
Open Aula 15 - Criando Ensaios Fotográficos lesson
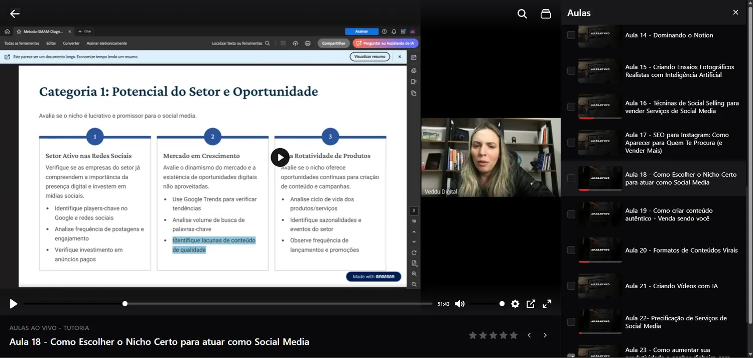tap(680, 71)
